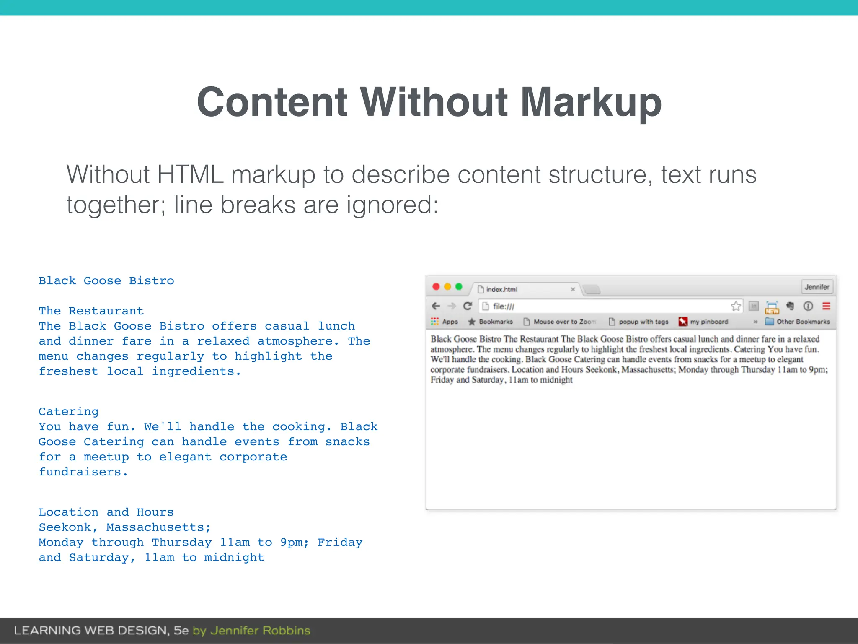The image size is (858, 644).
Task: Click rendered browser text 'Friday and Saturday, 11am to midnight'
Action: pos(501,380)
